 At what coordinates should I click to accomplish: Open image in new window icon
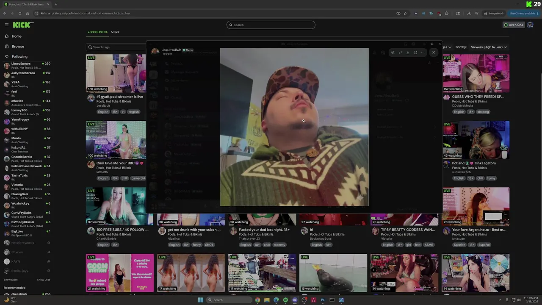pyautogui.click(x=415, y=53)
